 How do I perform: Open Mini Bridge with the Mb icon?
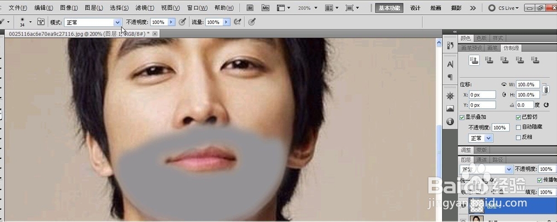coord(265,8)
